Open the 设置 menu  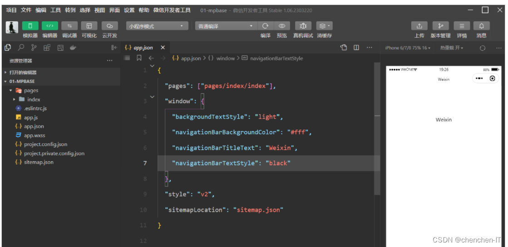129,10
